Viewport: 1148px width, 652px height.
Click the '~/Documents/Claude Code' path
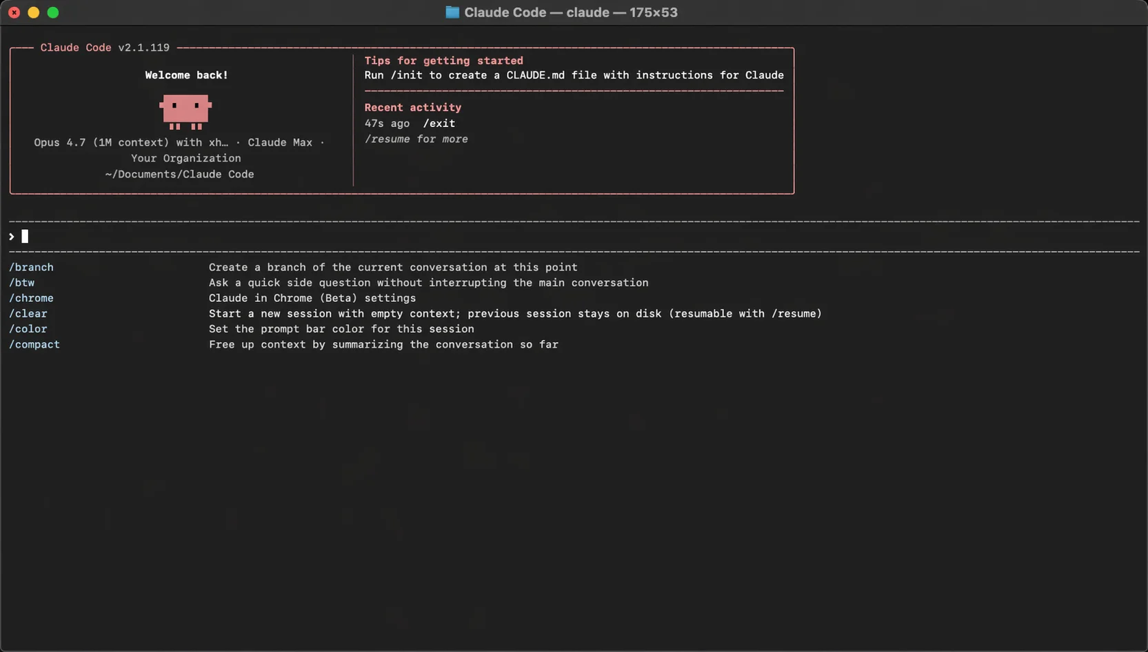coord(179,175)
